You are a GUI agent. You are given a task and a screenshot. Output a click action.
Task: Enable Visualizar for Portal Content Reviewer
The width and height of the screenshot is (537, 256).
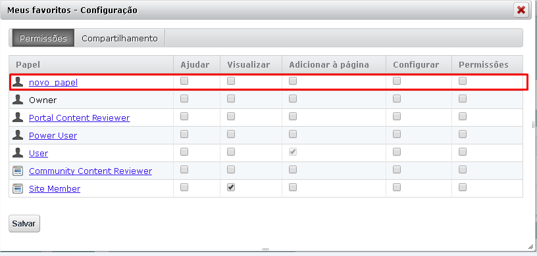(231, 117)
